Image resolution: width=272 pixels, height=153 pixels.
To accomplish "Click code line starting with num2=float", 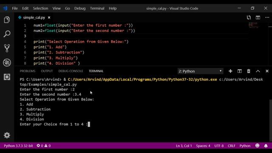I will (84, 31).
